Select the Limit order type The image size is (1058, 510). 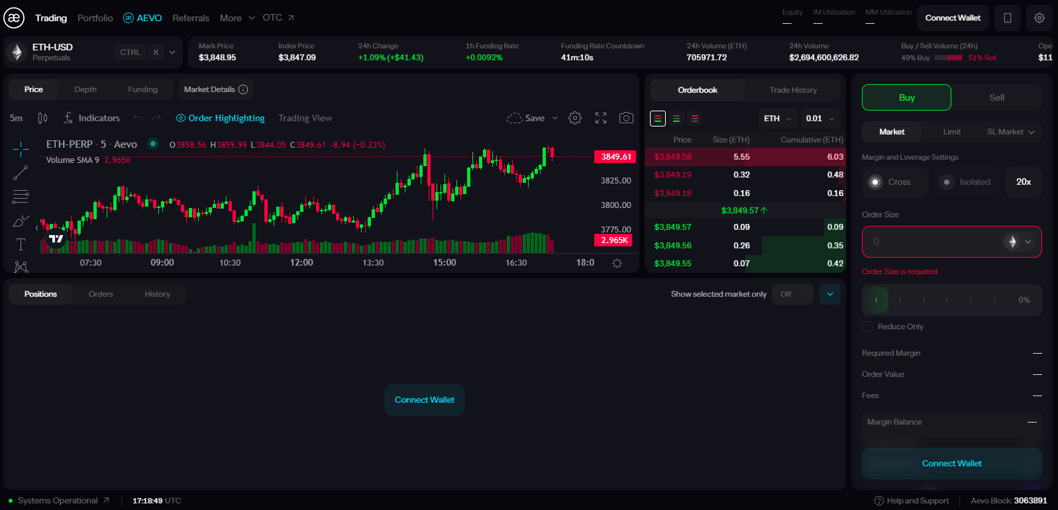tap(952, 132)
